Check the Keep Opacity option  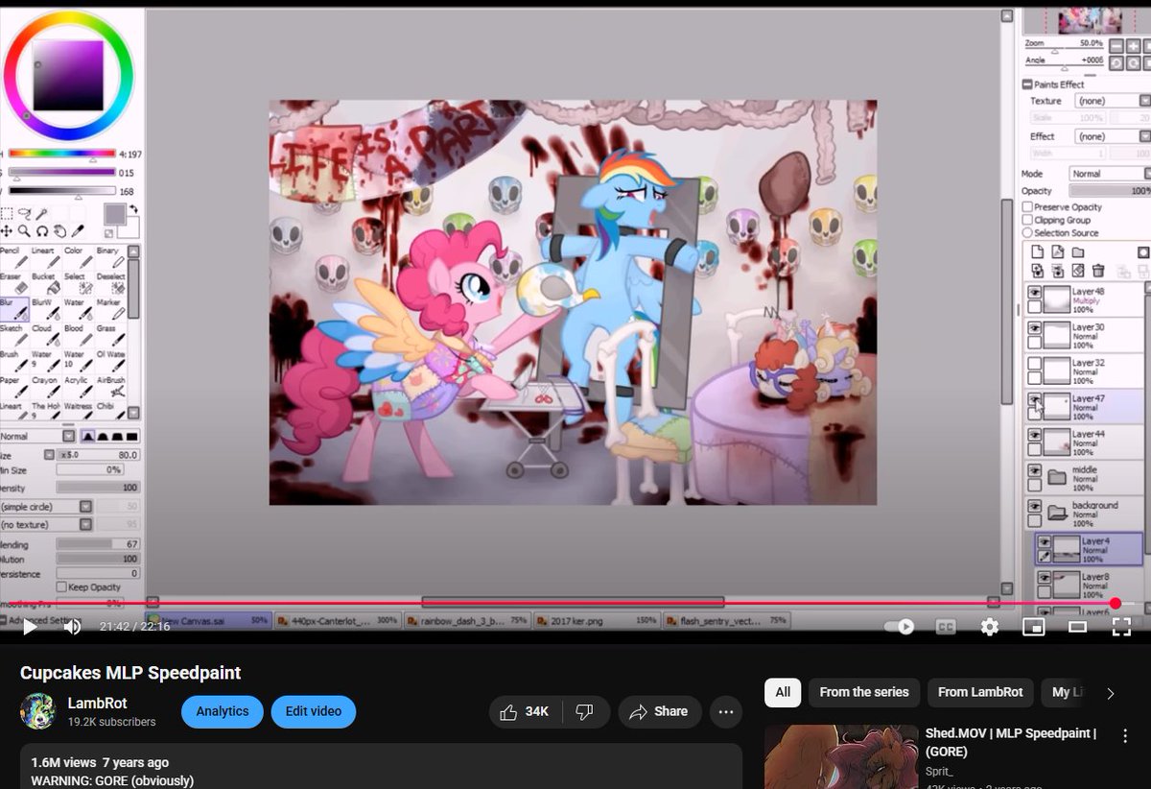(x=61, y=586)
